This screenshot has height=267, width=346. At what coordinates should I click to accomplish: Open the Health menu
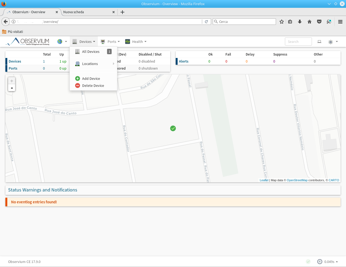tap(136, 42)
